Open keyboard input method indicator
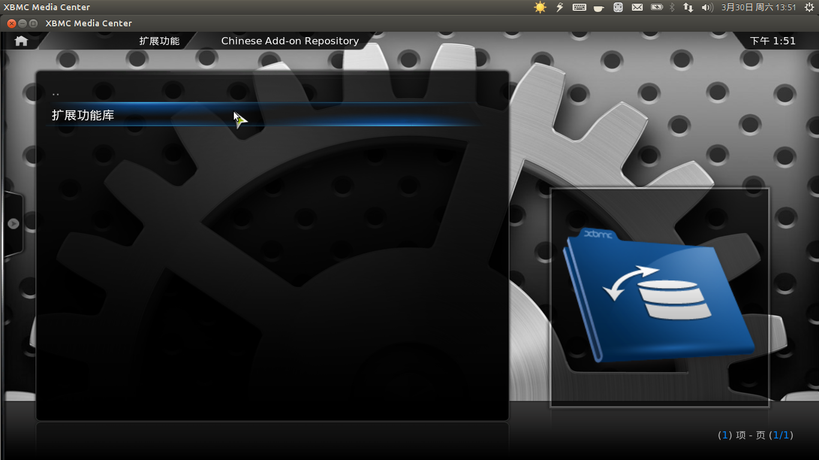Image resolution: width=819 pixels, height=460 pixels. pyautogui.click(x=579, y=7)
